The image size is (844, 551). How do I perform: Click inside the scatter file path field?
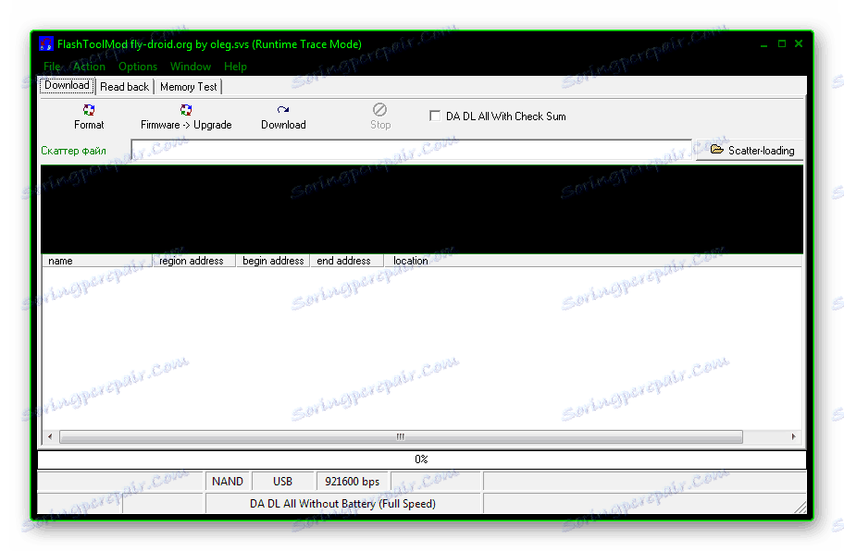[407, 149]
